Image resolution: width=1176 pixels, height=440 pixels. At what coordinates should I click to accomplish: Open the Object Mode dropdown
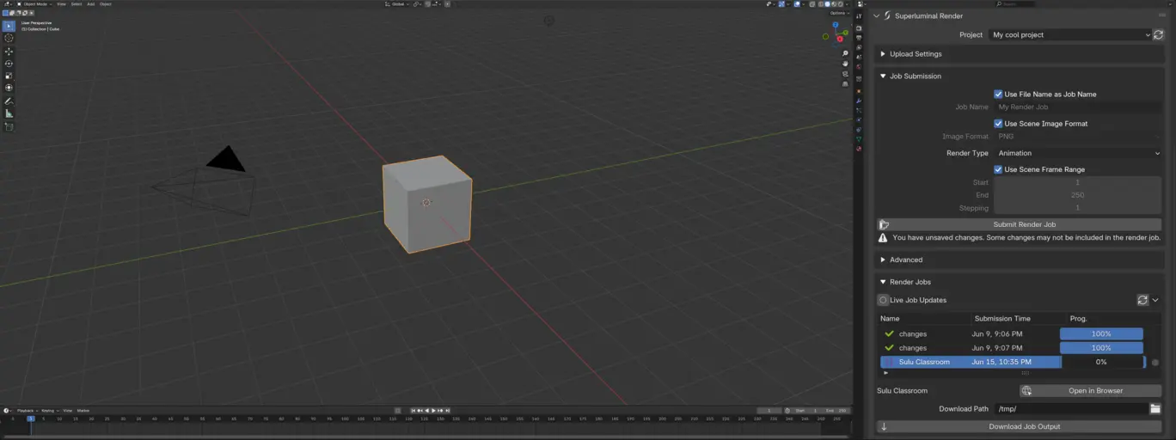pos(33,4)
